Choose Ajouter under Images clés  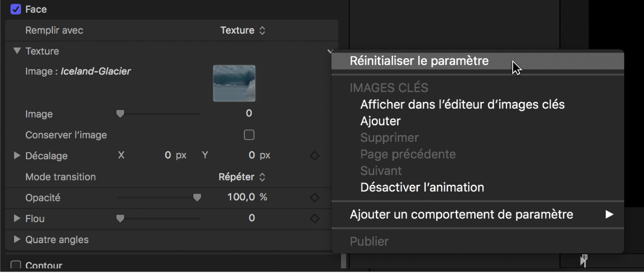pos(380,121)
